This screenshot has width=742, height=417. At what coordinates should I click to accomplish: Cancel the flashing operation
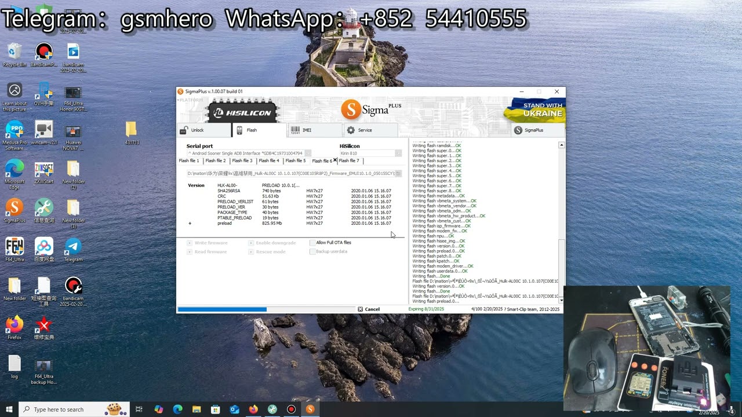coord(369,309)
